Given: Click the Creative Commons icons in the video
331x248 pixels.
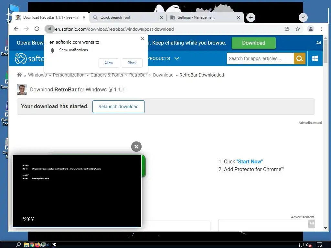Looking at the screenshot, I should [28, 219].
